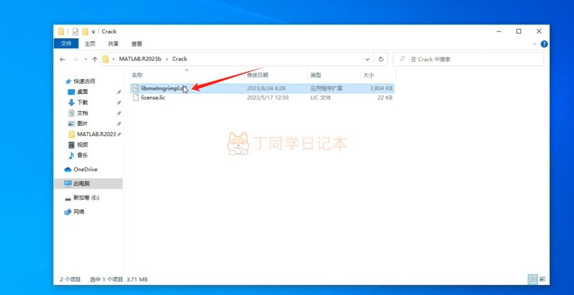Refresh the current folder view
The height and width of the screenshot is (295, 574).
(381, 59)
